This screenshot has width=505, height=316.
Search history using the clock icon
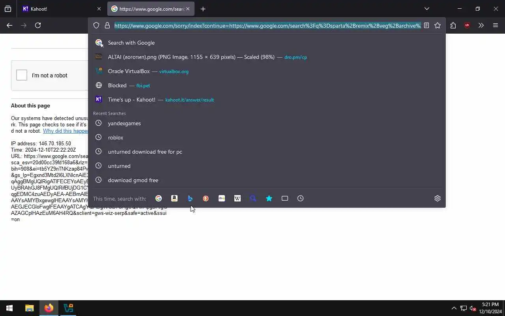(x=301, y=198)
